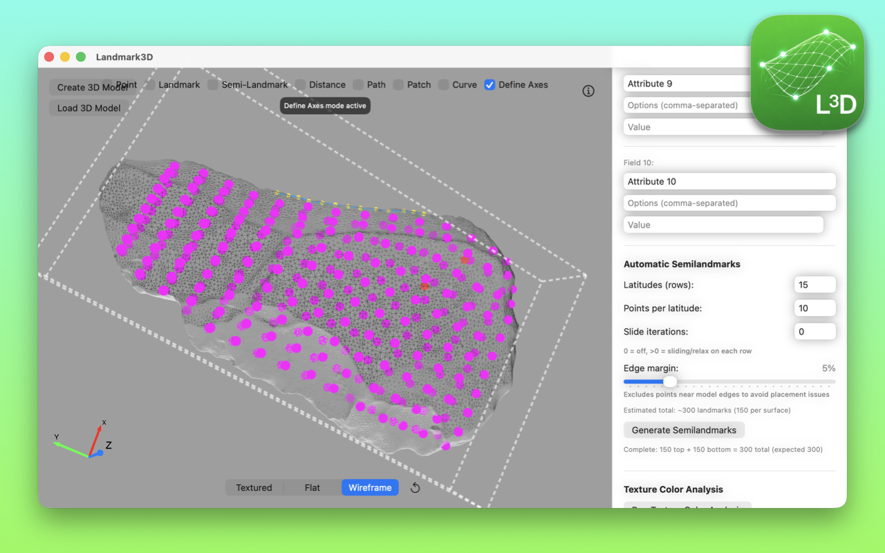The image size is (885, 553).
Task: Click the 'Define Axes mode active' tooltip
Action: (325, 106)
